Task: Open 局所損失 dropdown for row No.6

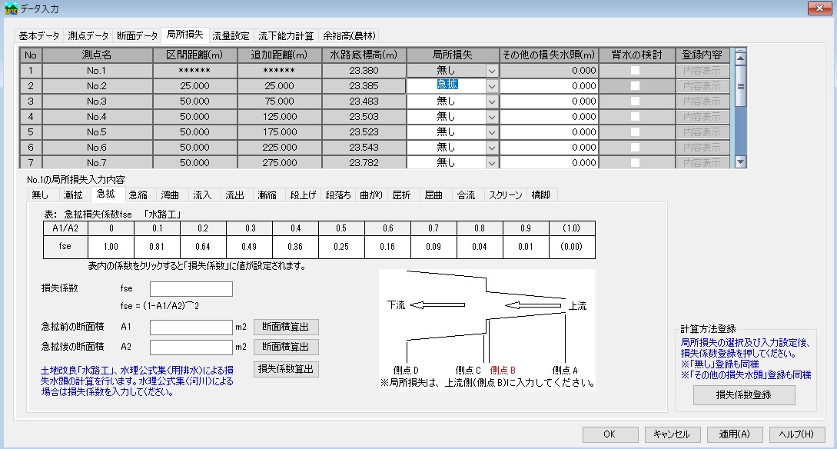Action: pos(492,148)
